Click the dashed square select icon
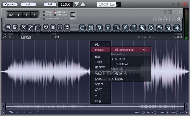Image resolution: width=190 pixels, height=116 pixels. tap(60, 28)
